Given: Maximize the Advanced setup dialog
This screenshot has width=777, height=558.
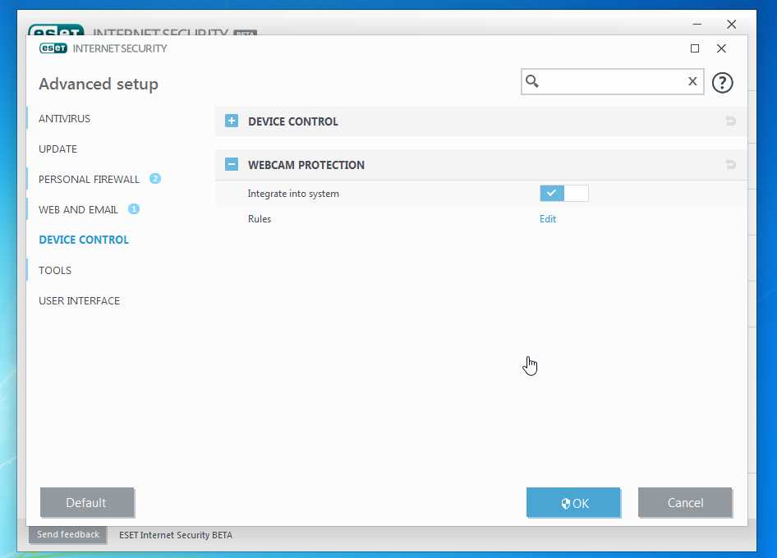Looking at the screenshot, I should (695, 48).
